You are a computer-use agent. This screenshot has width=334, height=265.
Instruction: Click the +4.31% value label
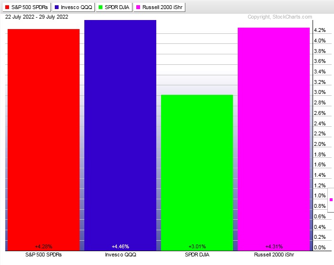(x=274, y=246)
